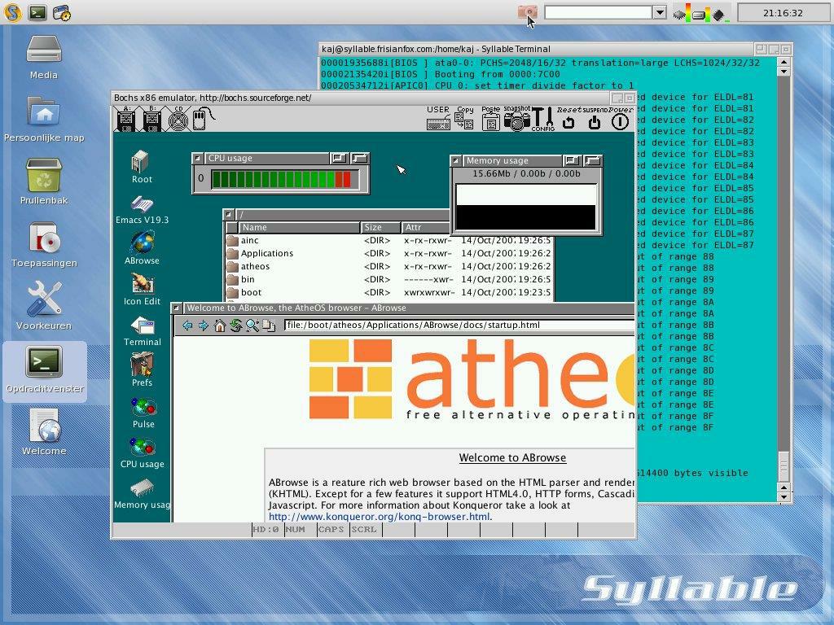Go back using ABrowse back arrow

click(x=187, y=326)
